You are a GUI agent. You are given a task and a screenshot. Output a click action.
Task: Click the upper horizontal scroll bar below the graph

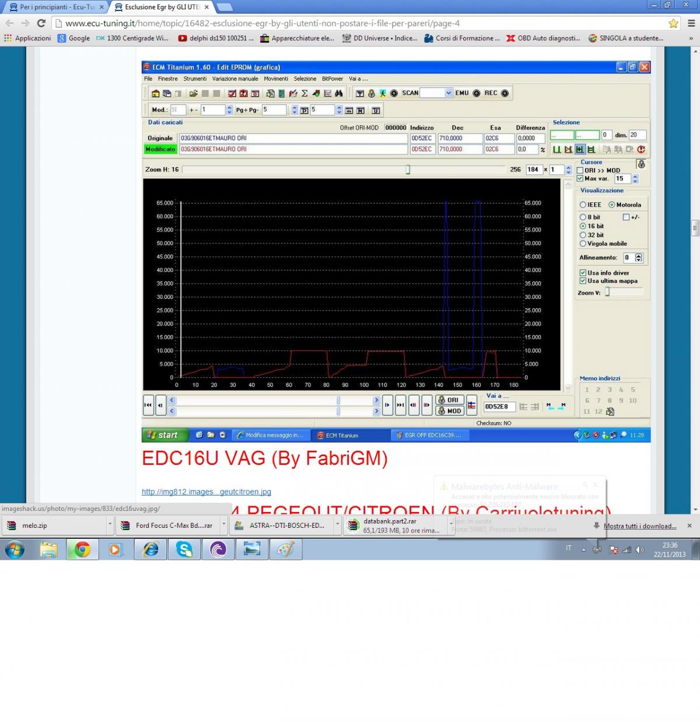click(x=275, y=400)
